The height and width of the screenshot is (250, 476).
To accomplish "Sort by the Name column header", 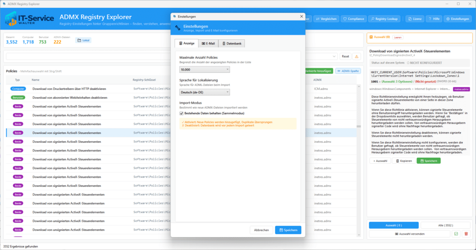I will coord(35,80).
